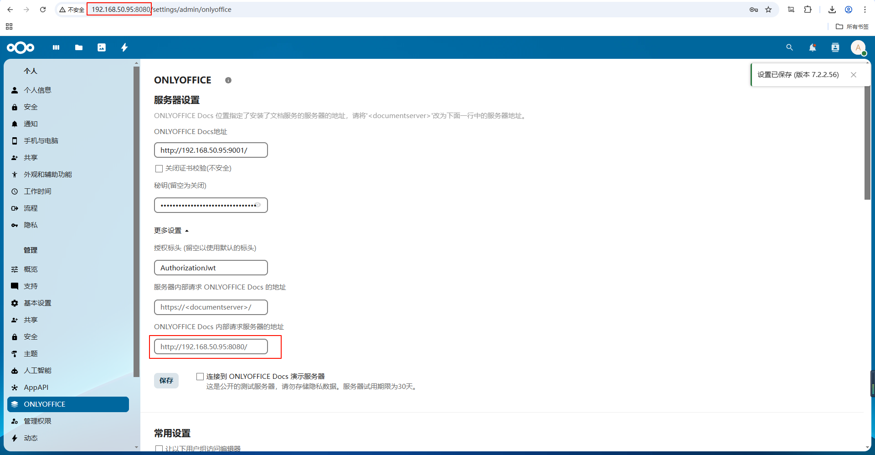
Task: Collapse the 更多设置 section
Action: pos(171,230)
